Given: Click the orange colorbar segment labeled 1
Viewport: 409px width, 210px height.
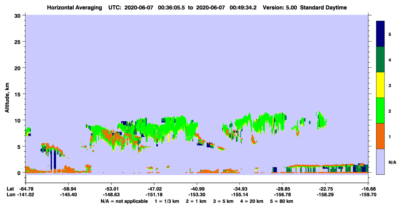Looking at the screenshot, I should click(380, 136).
